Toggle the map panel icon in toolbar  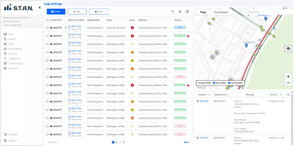point(187,12)
